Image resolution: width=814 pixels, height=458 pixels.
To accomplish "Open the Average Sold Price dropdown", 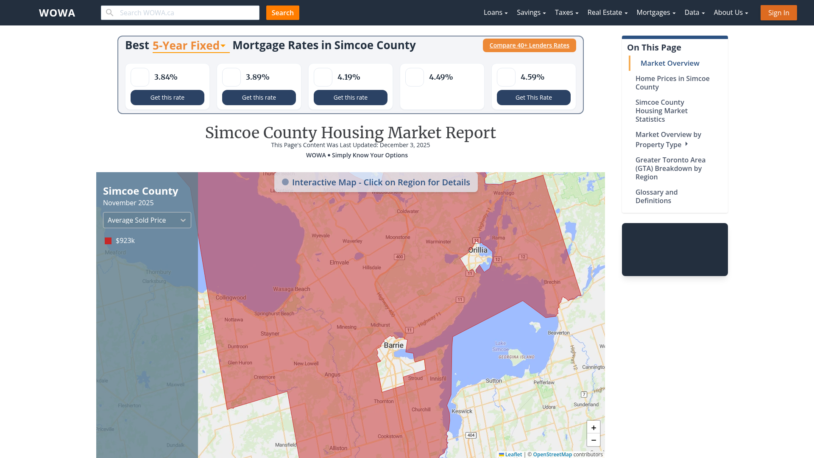I will [x=147, y=220].
